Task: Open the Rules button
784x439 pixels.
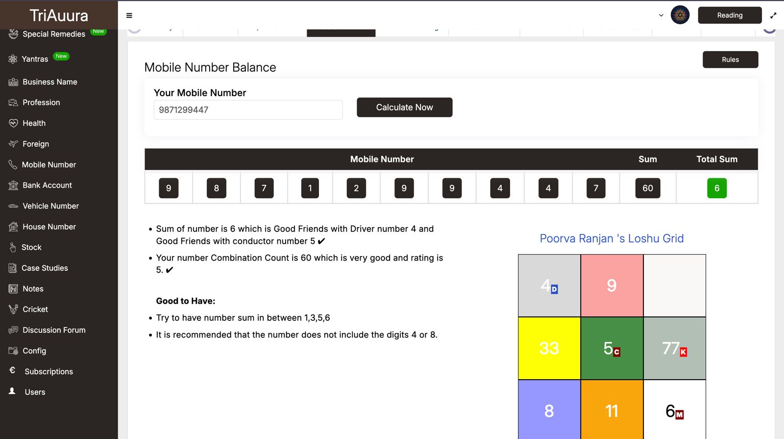Action: 730,59
